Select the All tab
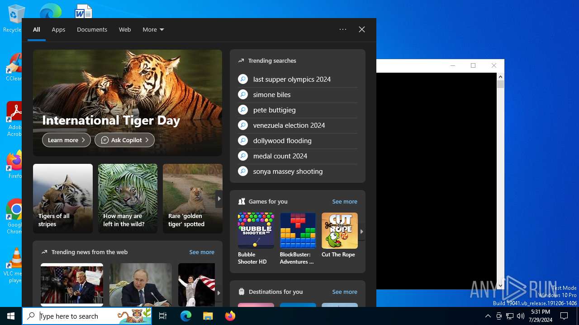This screenshot has width=579, height=325. [37, 29]
